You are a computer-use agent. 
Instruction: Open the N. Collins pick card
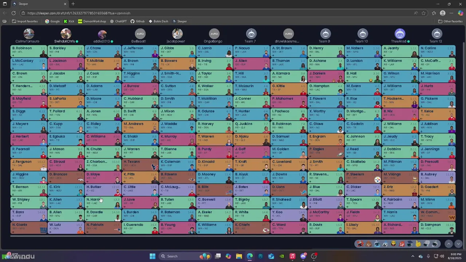click(437, 51)
